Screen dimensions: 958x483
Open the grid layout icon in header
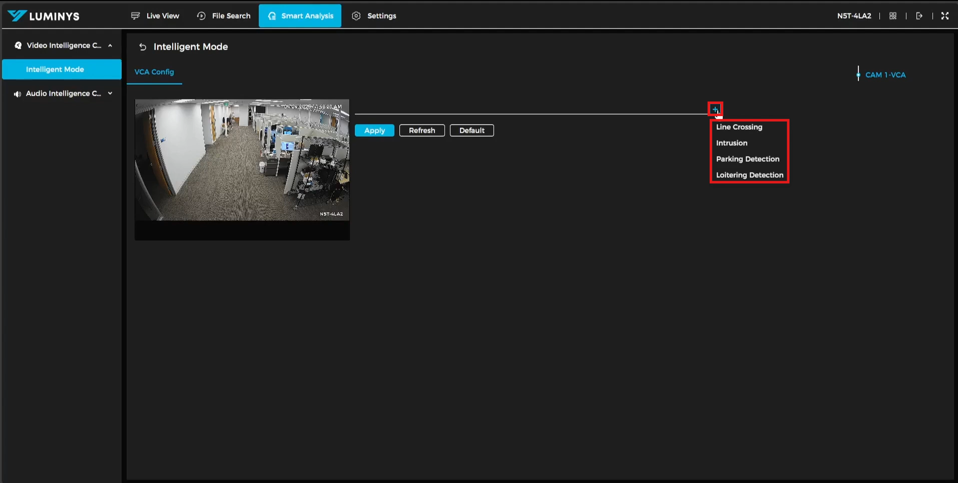892,16
